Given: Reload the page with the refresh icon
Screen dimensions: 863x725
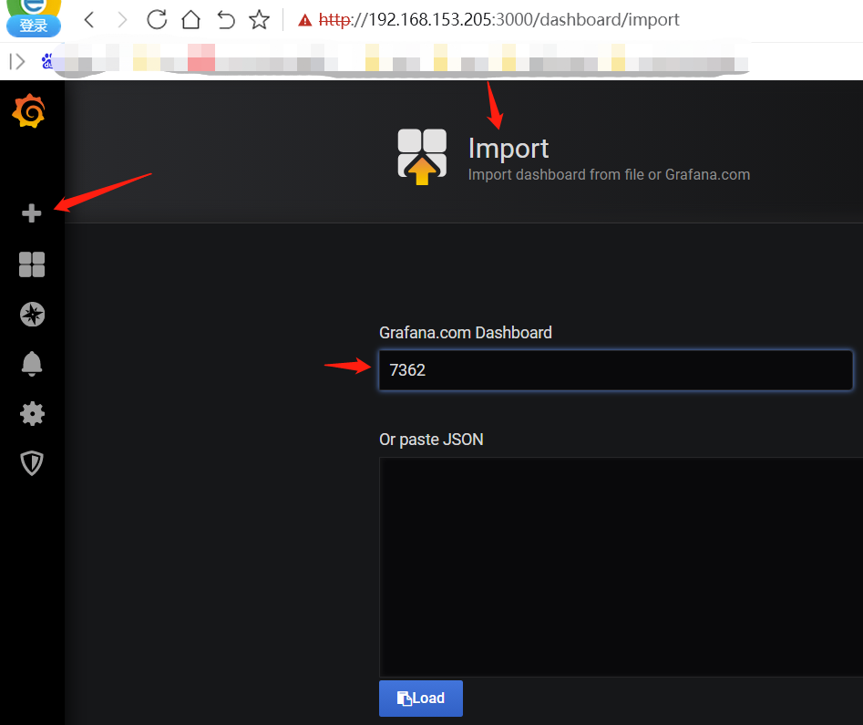Looking at the screenshot, I should tap(157, 20).
